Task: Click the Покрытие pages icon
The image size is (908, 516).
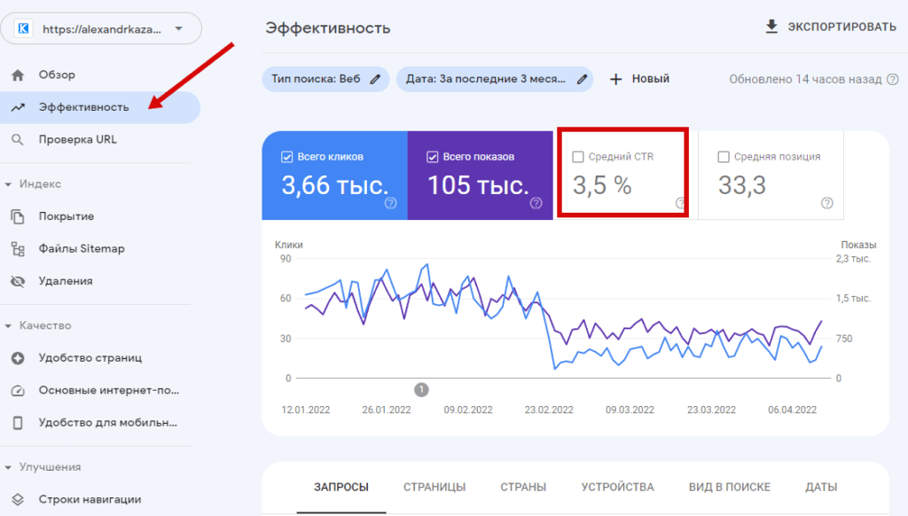Action: (18, 216)
